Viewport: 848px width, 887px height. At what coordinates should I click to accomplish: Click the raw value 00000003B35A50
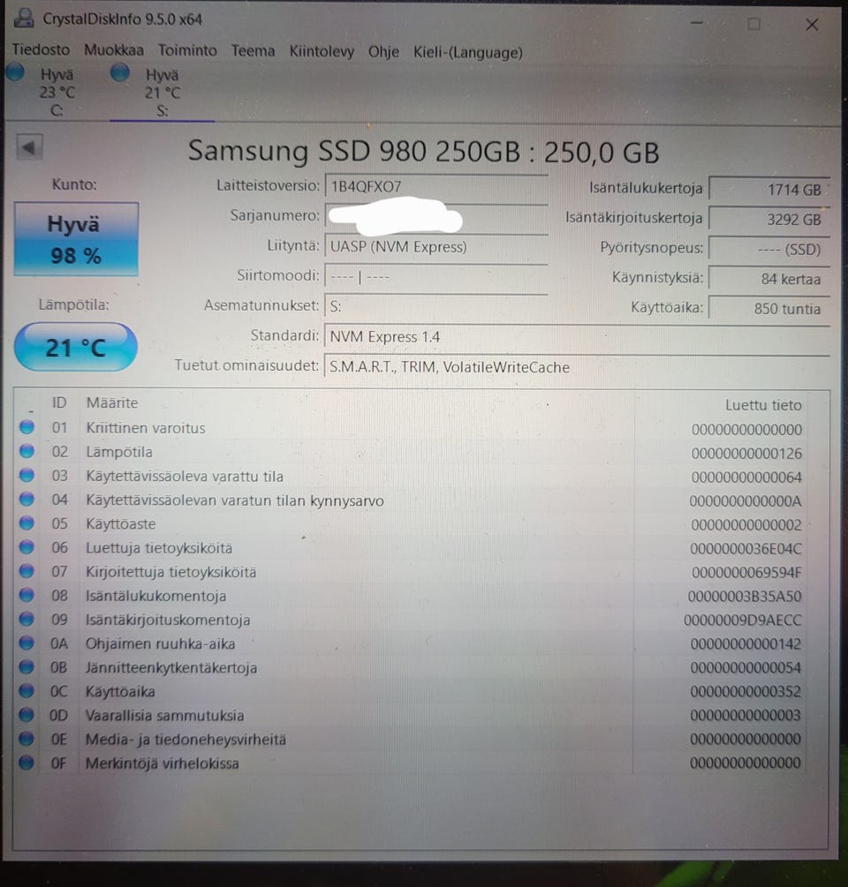point(745,597)
